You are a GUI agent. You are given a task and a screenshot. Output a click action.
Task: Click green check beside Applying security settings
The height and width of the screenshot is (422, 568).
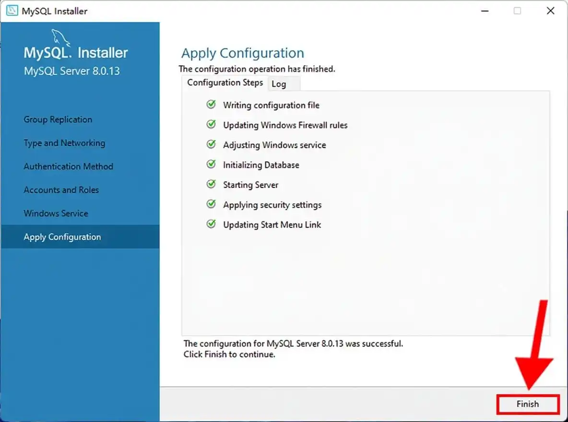point(211,204)
